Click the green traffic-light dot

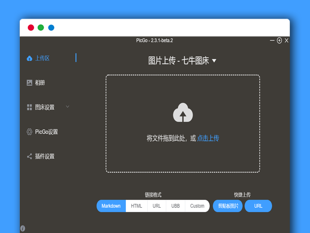41,28
